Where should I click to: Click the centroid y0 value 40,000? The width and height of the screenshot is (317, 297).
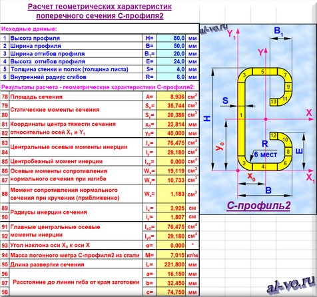[x=170, y=133]
